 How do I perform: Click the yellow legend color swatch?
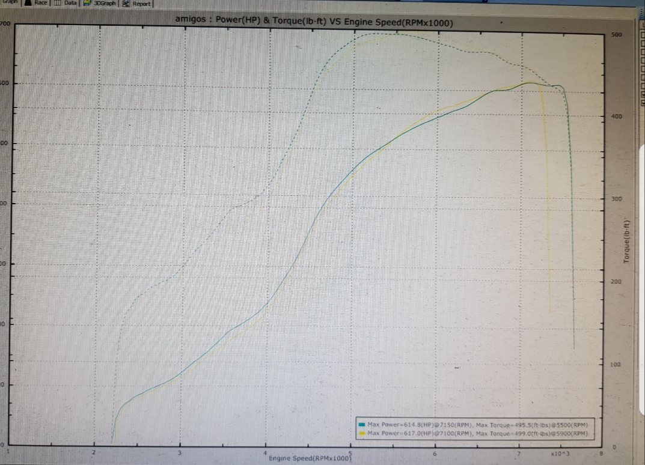362,433
